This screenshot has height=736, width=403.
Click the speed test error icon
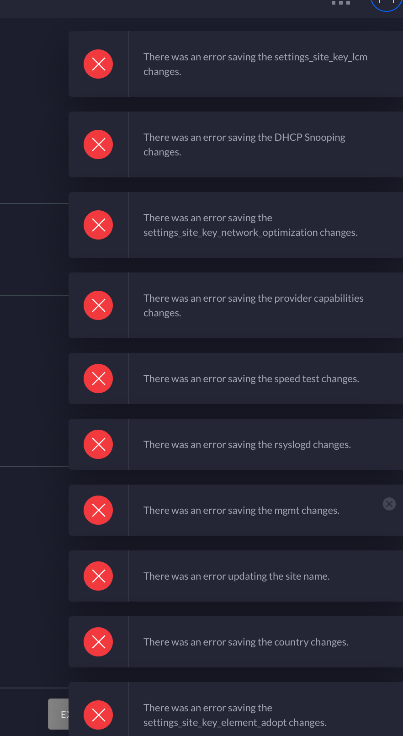[x=98, y=379]
